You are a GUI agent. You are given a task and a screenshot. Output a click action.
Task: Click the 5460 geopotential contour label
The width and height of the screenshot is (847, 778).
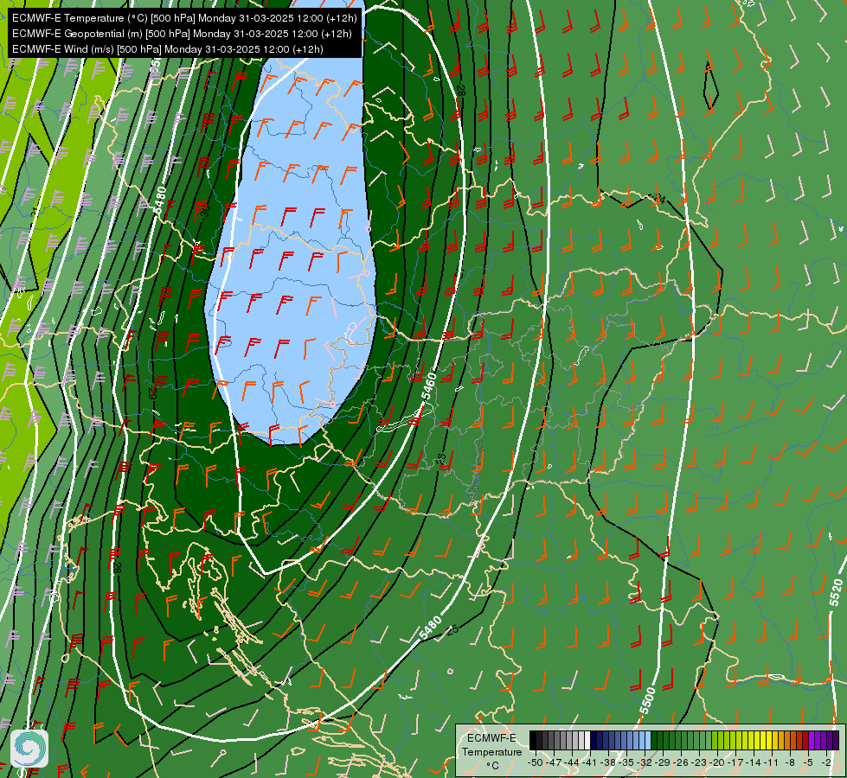(428, 386)
